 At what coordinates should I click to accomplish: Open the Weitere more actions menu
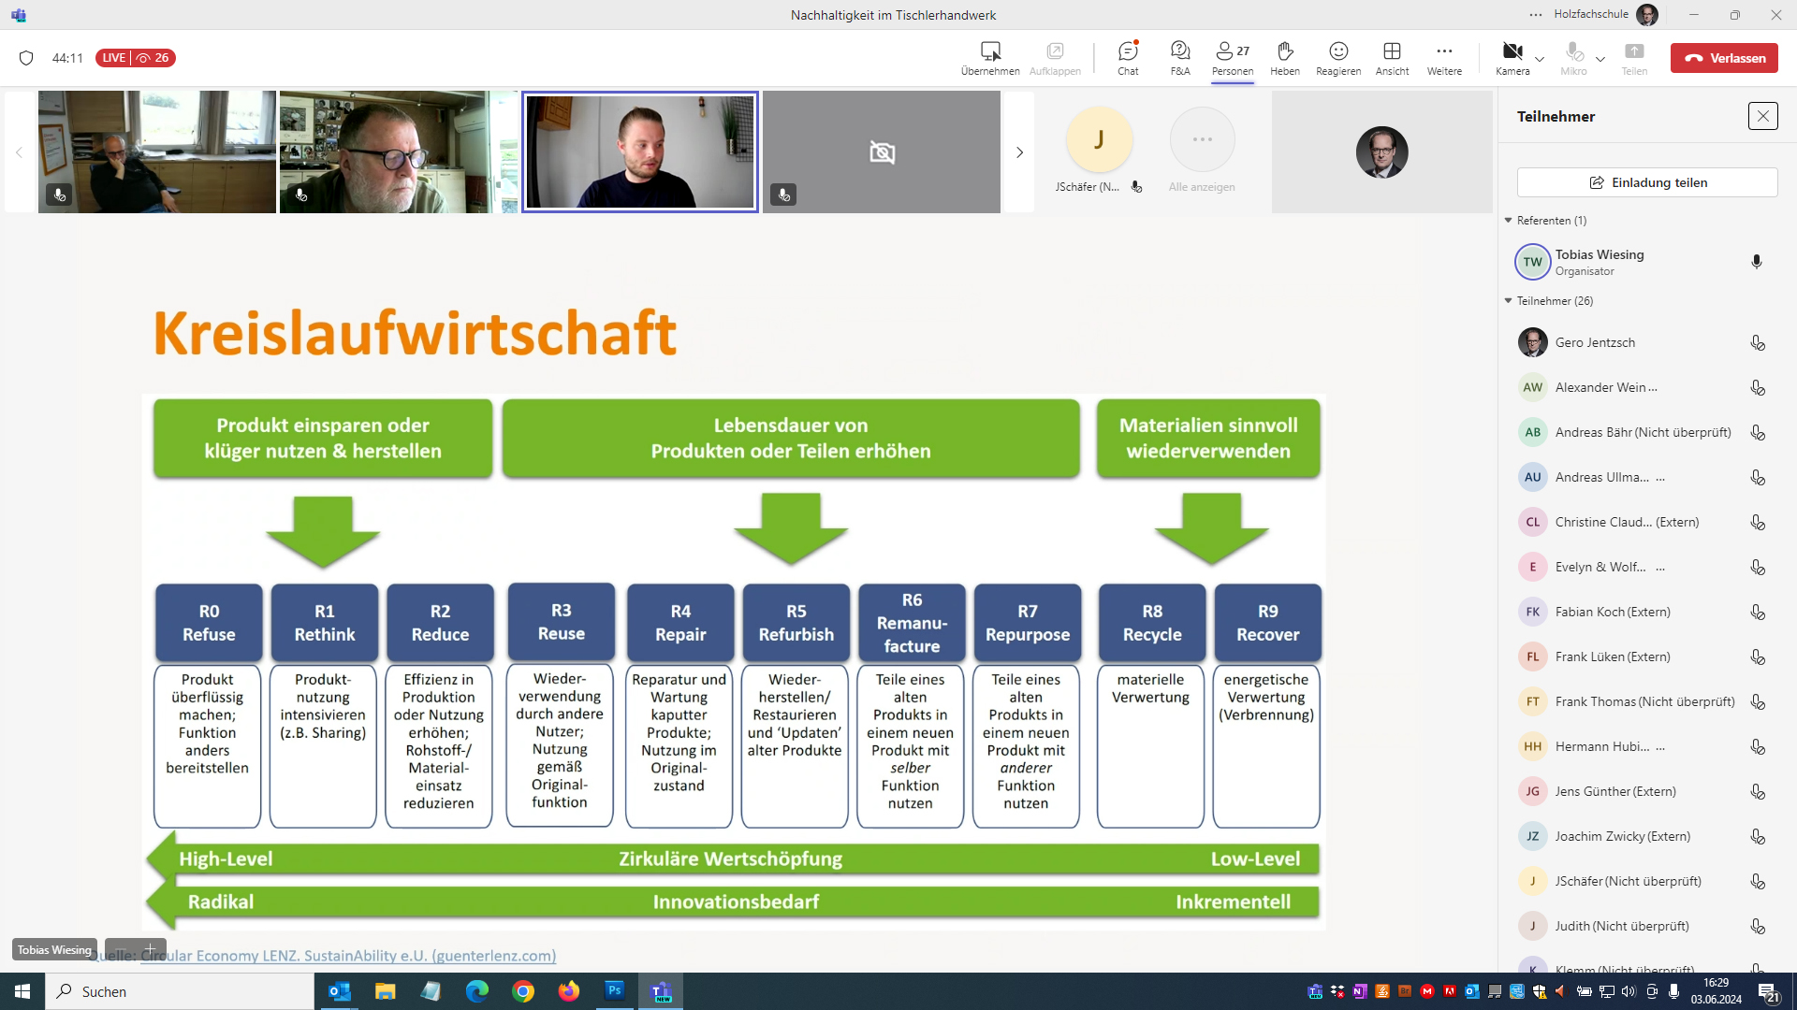pos(1444,52)
